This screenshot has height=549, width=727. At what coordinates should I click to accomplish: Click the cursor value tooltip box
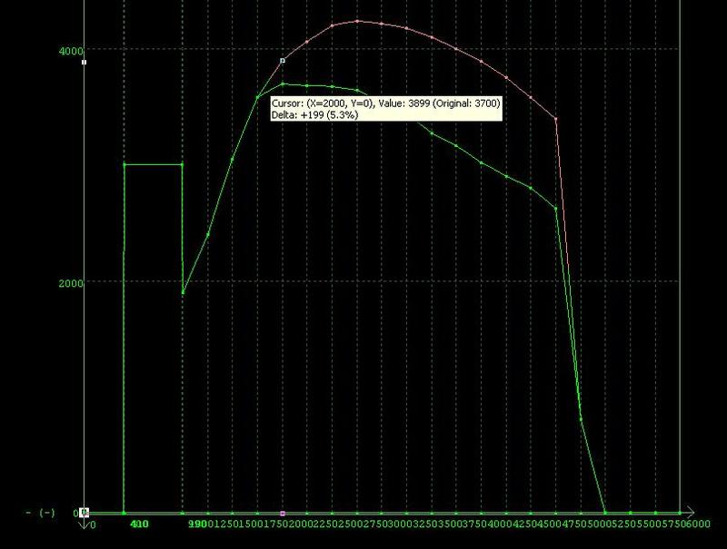(x=385, y=110)
